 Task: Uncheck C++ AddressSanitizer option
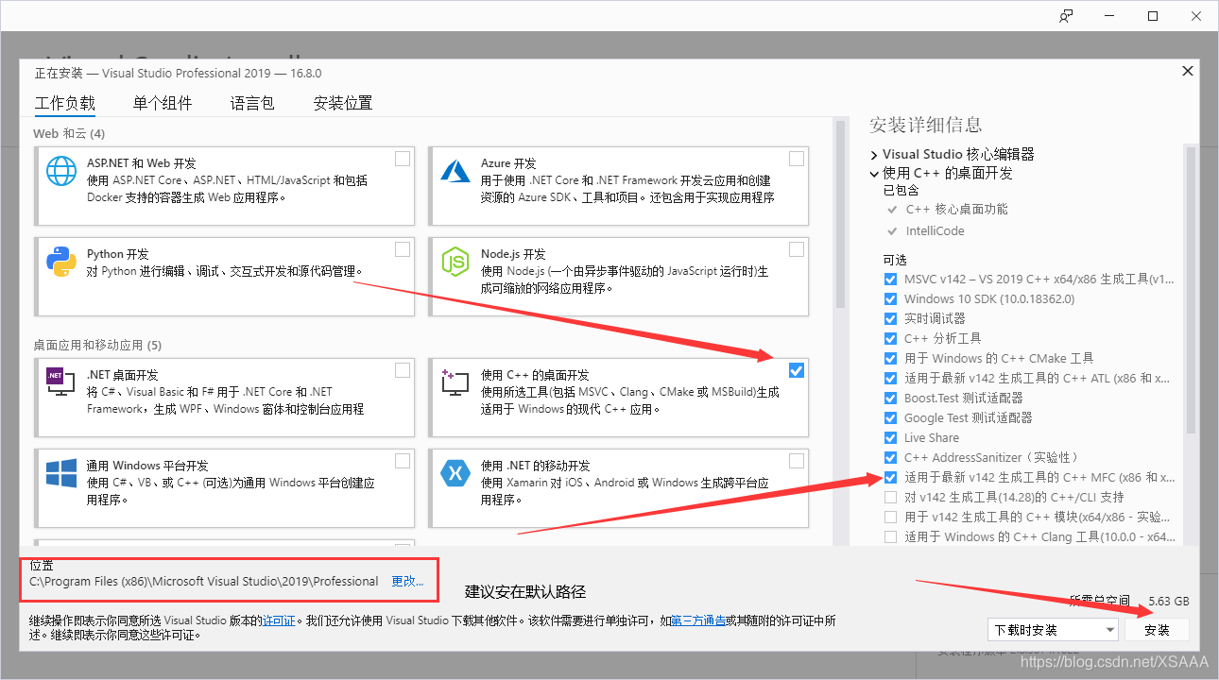click(890, 458)
